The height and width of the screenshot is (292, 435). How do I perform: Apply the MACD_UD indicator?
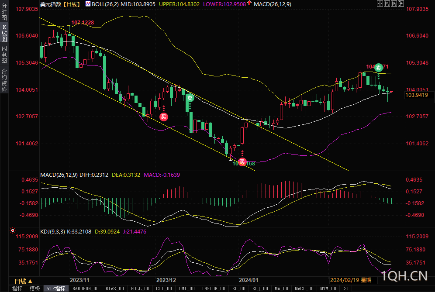point(304,289)
